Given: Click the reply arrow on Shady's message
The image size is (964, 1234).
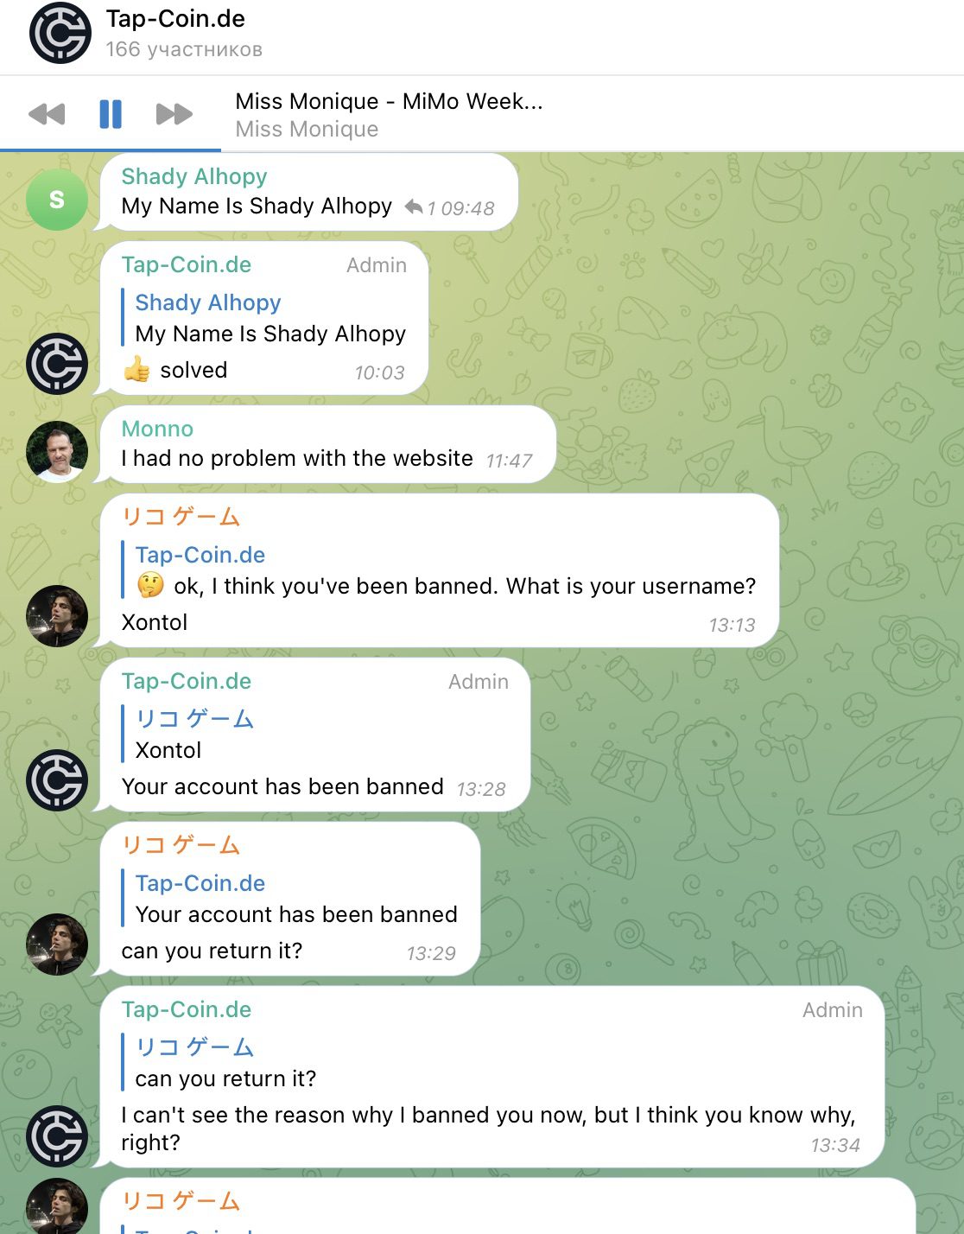Looking at the screenshot, I should (414, 207).
